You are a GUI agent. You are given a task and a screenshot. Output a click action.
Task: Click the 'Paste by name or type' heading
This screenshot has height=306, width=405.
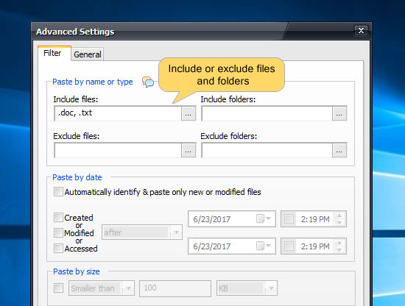click(93, 82)
